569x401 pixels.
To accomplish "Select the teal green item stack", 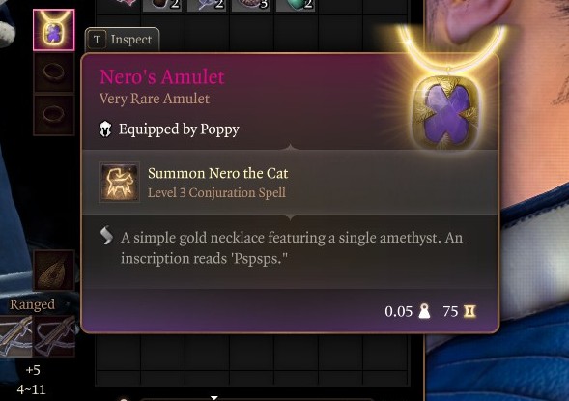I will [x=296, y=5].
